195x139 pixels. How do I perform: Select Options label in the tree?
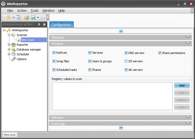(22, 59)
